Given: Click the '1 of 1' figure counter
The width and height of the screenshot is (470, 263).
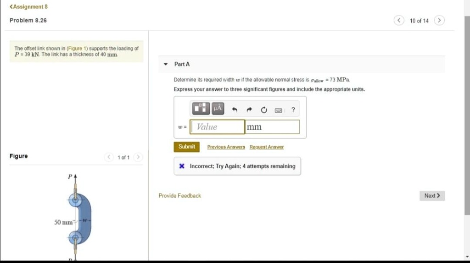Looking at the screenshot, I should pos(123,157).
